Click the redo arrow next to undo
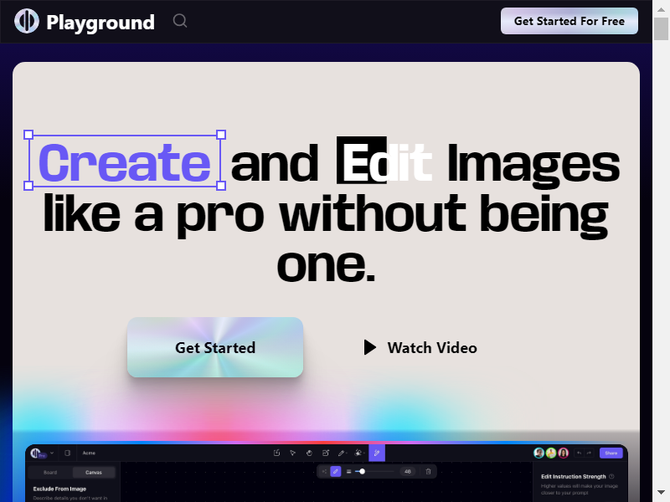 [589, 453]
